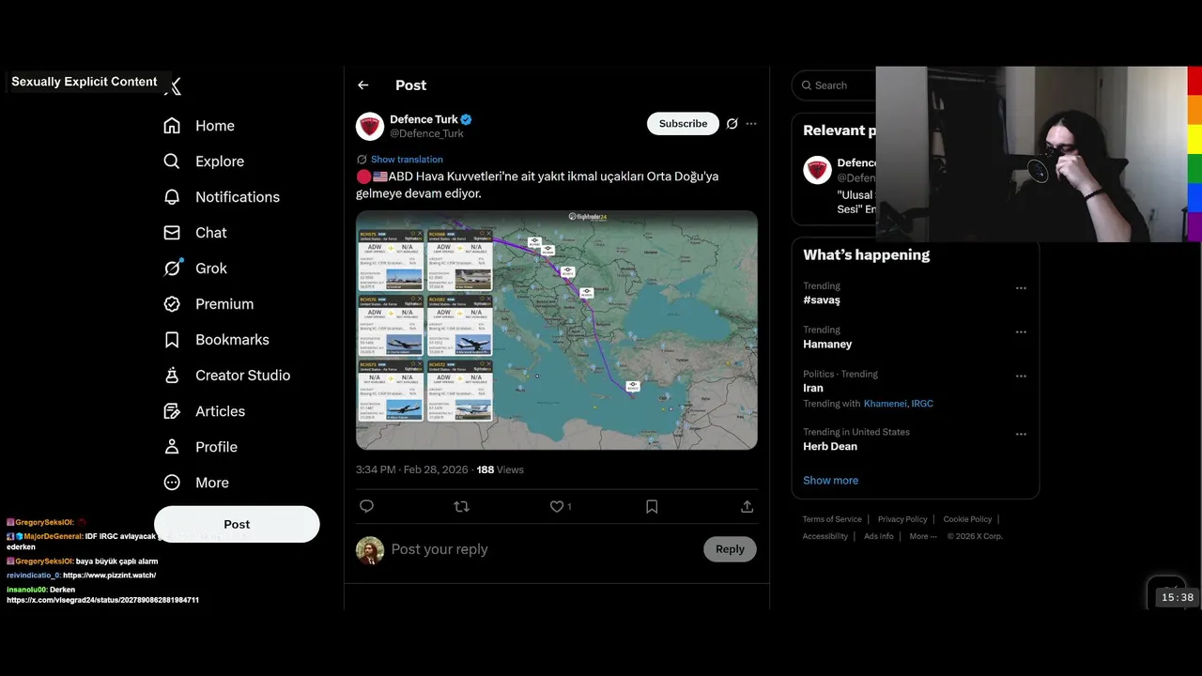The height and width of the screenshot is (676, 1202).
Task: Click the Khamenei trending link
Action: (x=885, y=404)
